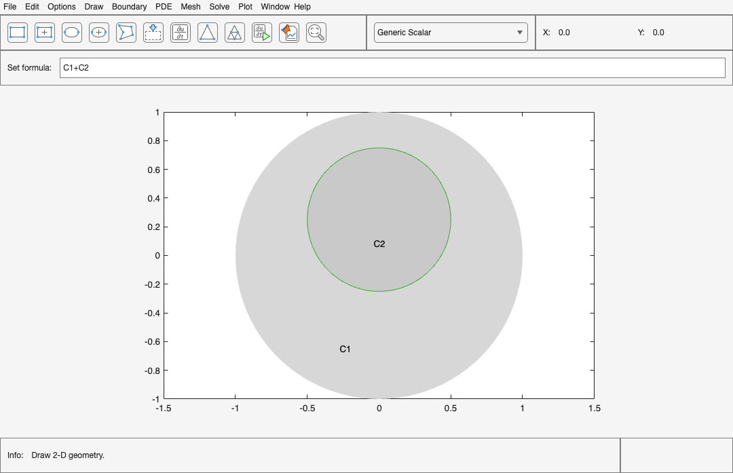Open the Edit menu
This screenshot has height=473, width=733.
[x=32, y=7]
